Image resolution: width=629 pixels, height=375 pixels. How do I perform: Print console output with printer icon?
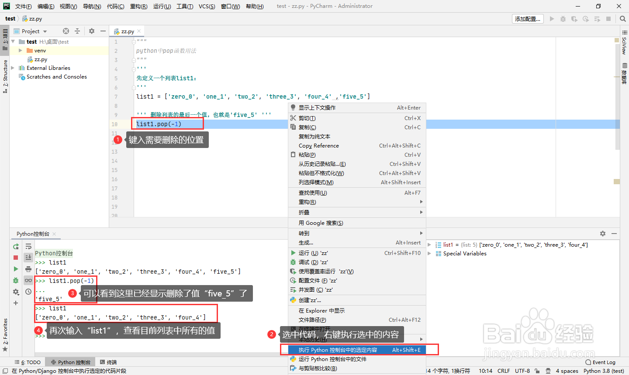tap(28, 269)
